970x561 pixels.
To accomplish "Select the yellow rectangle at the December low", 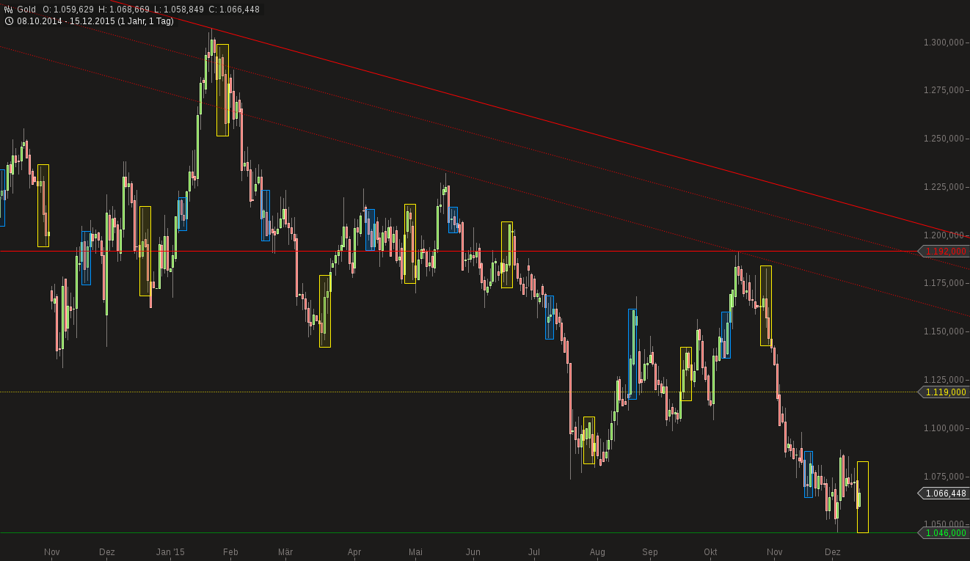I will click(x=862, y=497).
